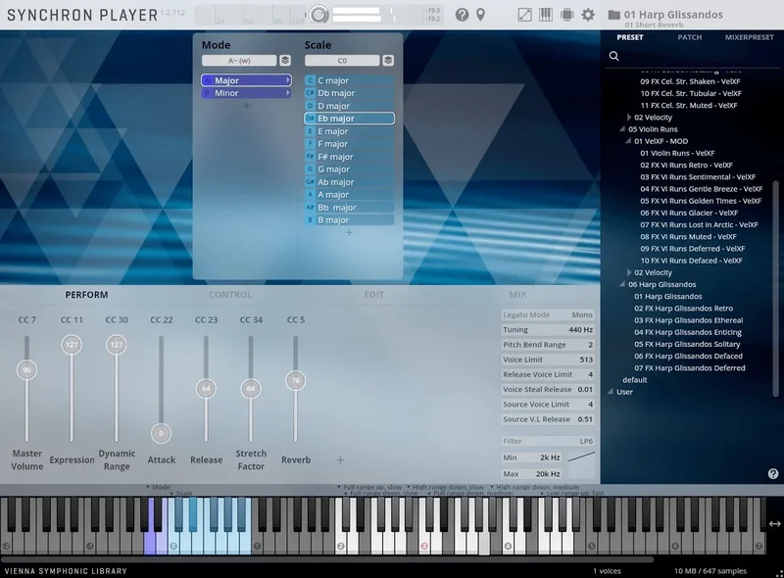The height and width of the screenshot is (578, 784).
Task: Click the C keyswitch badge of C major
Action: (310, 80)
